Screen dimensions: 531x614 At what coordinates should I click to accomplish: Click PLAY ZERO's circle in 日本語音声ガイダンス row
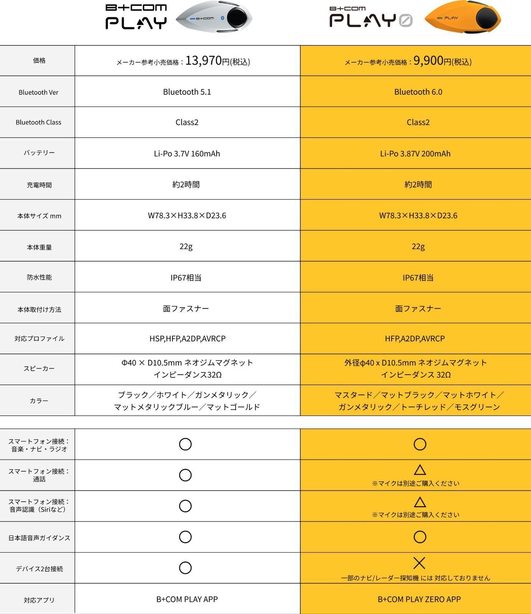pyautogui.click(x=420, y=537)
